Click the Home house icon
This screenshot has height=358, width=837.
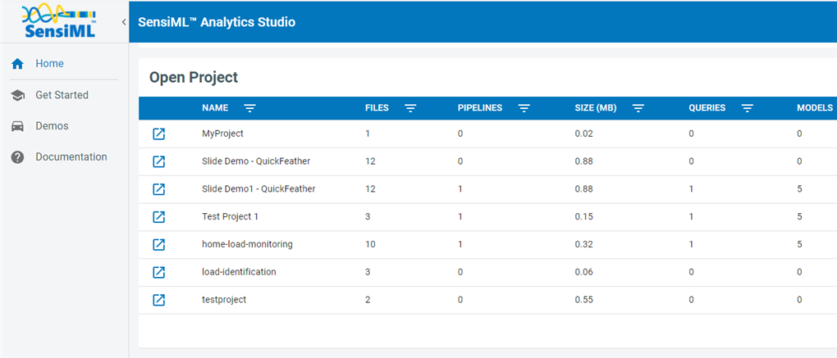[x=17, y=64]
